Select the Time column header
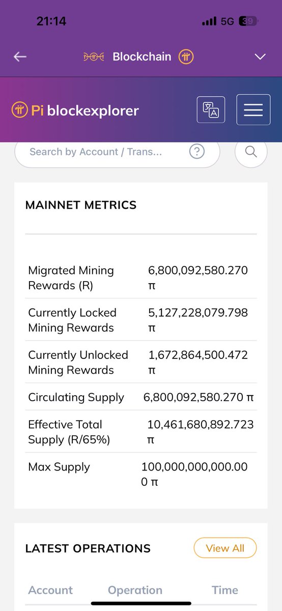This screenshot has width=282, height=611. [x=225, y=590]
